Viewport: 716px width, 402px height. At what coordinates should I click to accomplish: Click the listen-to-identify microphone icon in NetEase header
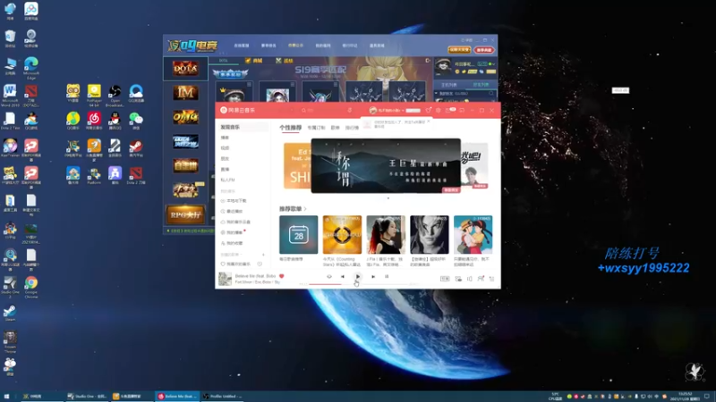[350, 110]
